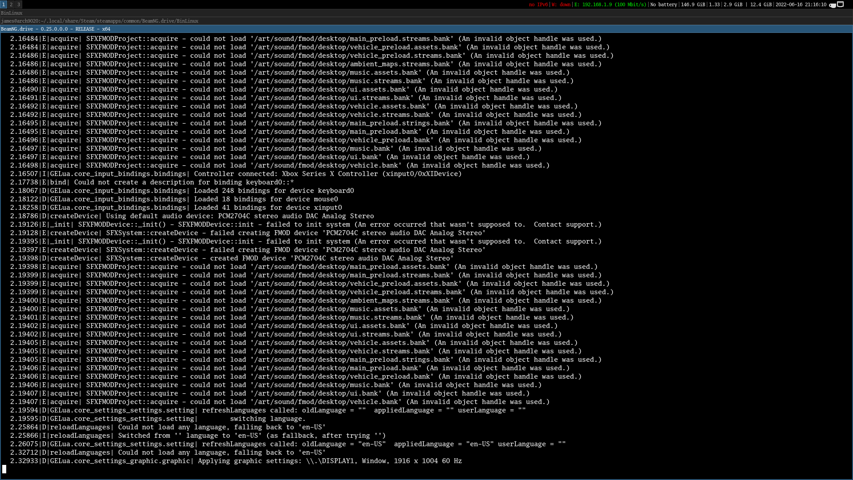
Task: Click 'Loaded 41 bindings for device xinput0' line
Action: coord(176,208)
